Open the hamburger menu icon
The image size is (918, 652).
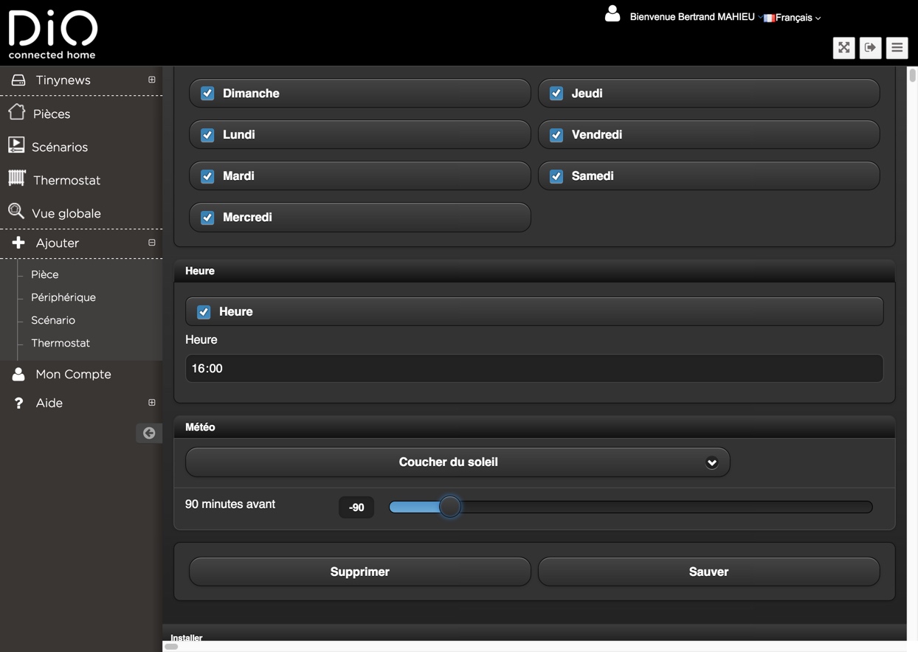tap(897, 48)
